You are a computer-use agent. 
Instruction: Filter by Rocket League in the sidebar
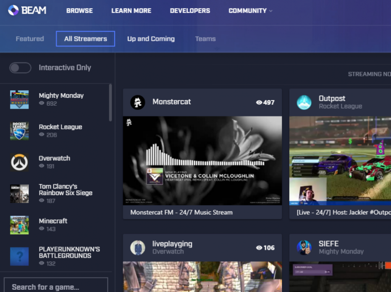point(60,127)
